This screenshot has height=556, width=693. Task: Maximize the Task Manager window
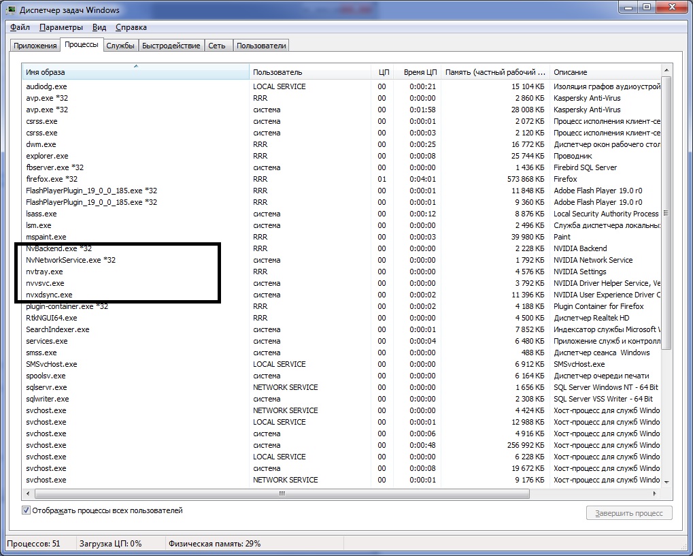tap(647, 7)
